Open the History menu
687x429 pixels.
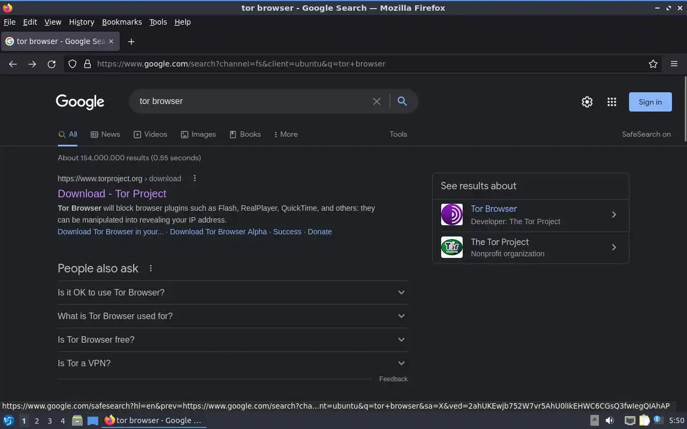tap(82, 22)
